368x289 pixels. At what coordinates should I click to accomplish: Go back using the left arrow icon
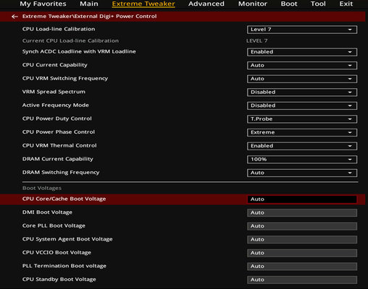(14, 17)
